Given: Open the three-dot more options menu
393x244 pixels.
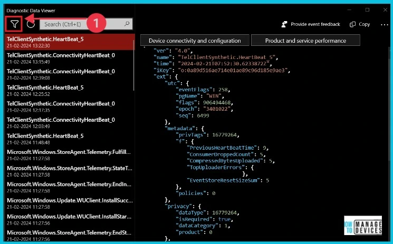Looking at the screenshot, I should [384, 25].
